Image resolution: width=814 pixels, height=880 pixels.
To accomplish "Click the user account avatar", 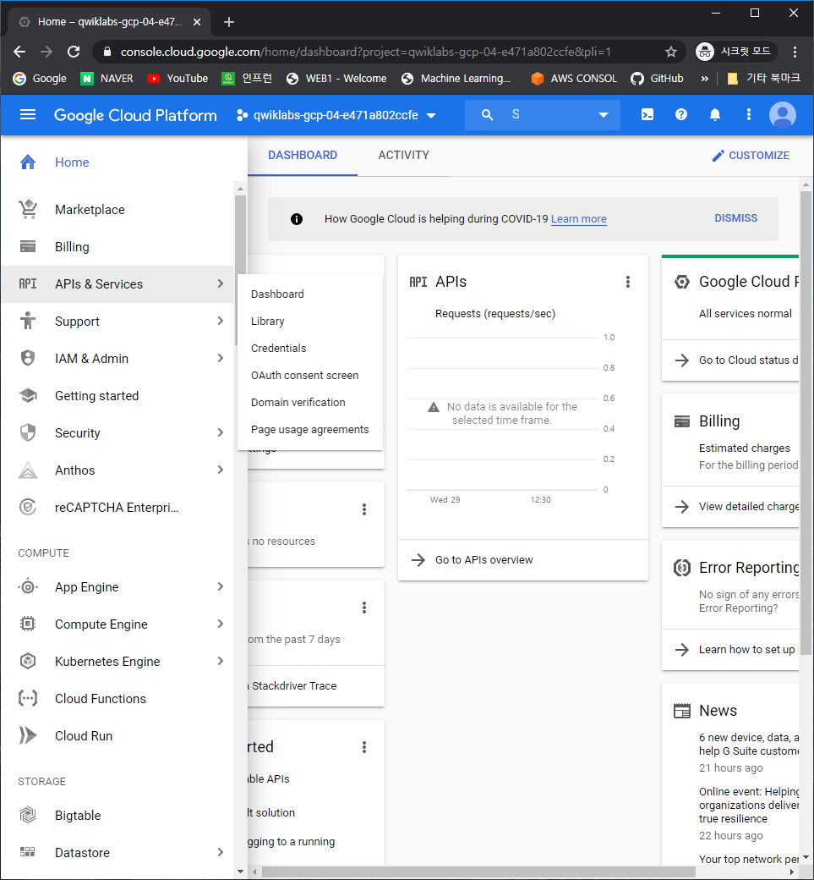I will tap(783, 115).
